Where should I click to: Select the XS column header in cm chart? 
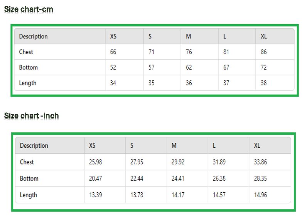click(x=113, y=37)
